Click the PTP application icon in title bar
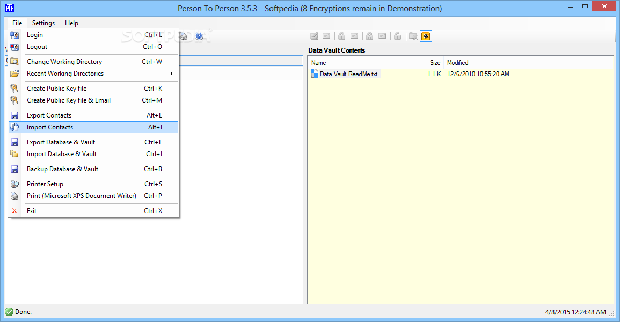 (10, 8)
